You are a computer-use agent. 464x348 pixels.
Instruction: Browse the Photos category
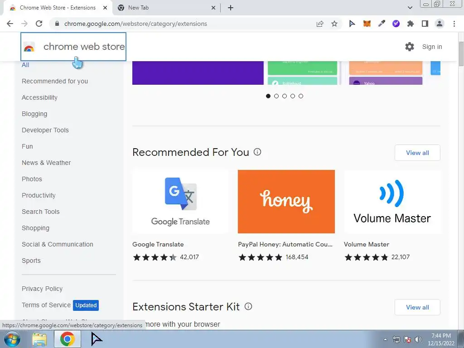click(32, 179)
